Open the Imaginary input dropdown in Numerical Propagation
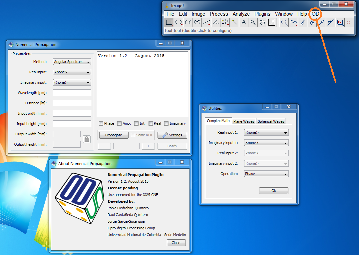The width and height of the screenshot is (359, 255). coord(72,82)
